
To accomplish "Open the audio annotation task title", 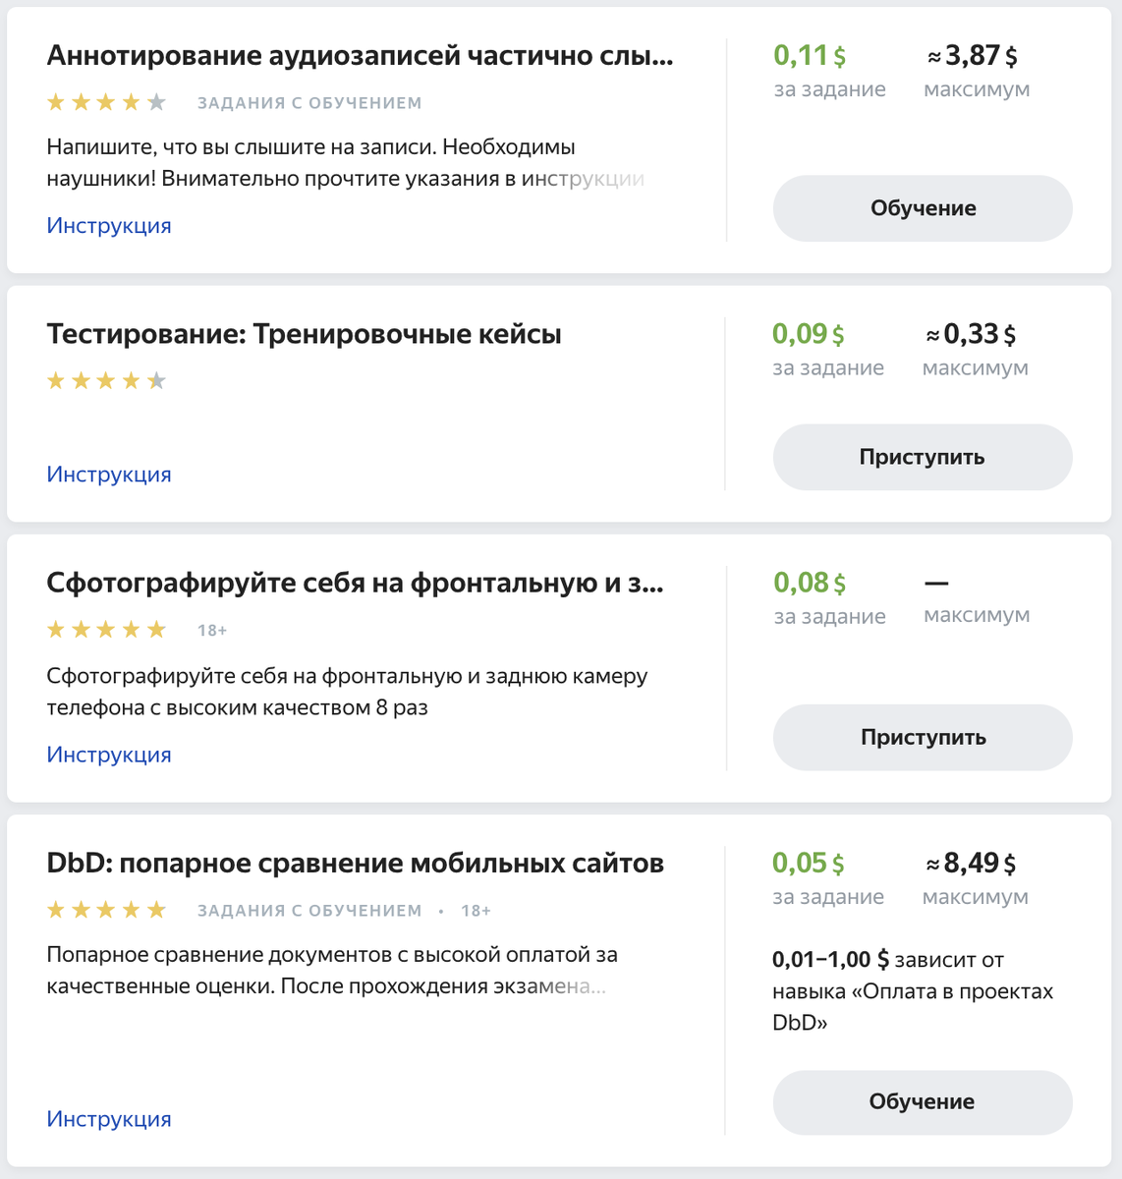I will click(x=360, y=56).
